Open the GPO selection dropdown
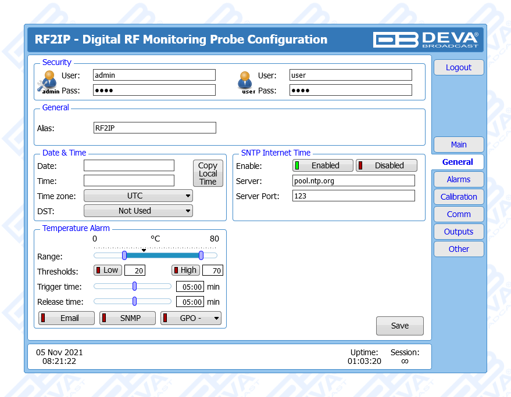This screenshot has width=511, height=397. (191, 318)
